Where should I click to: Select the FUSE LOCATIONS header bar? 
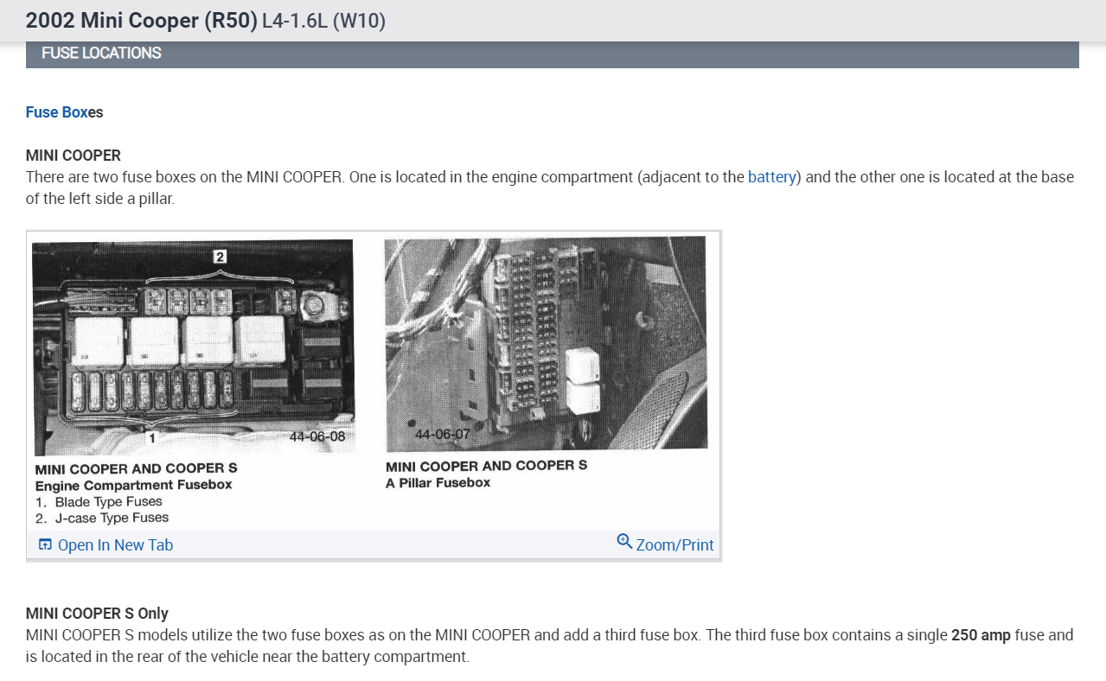pos(553,54)
